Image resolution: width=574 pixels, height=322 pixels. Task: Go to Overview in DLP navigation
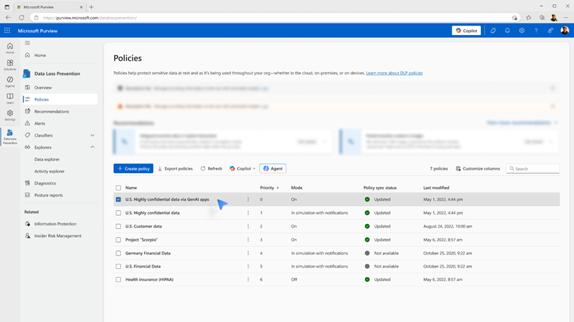(x=43, y=88)
